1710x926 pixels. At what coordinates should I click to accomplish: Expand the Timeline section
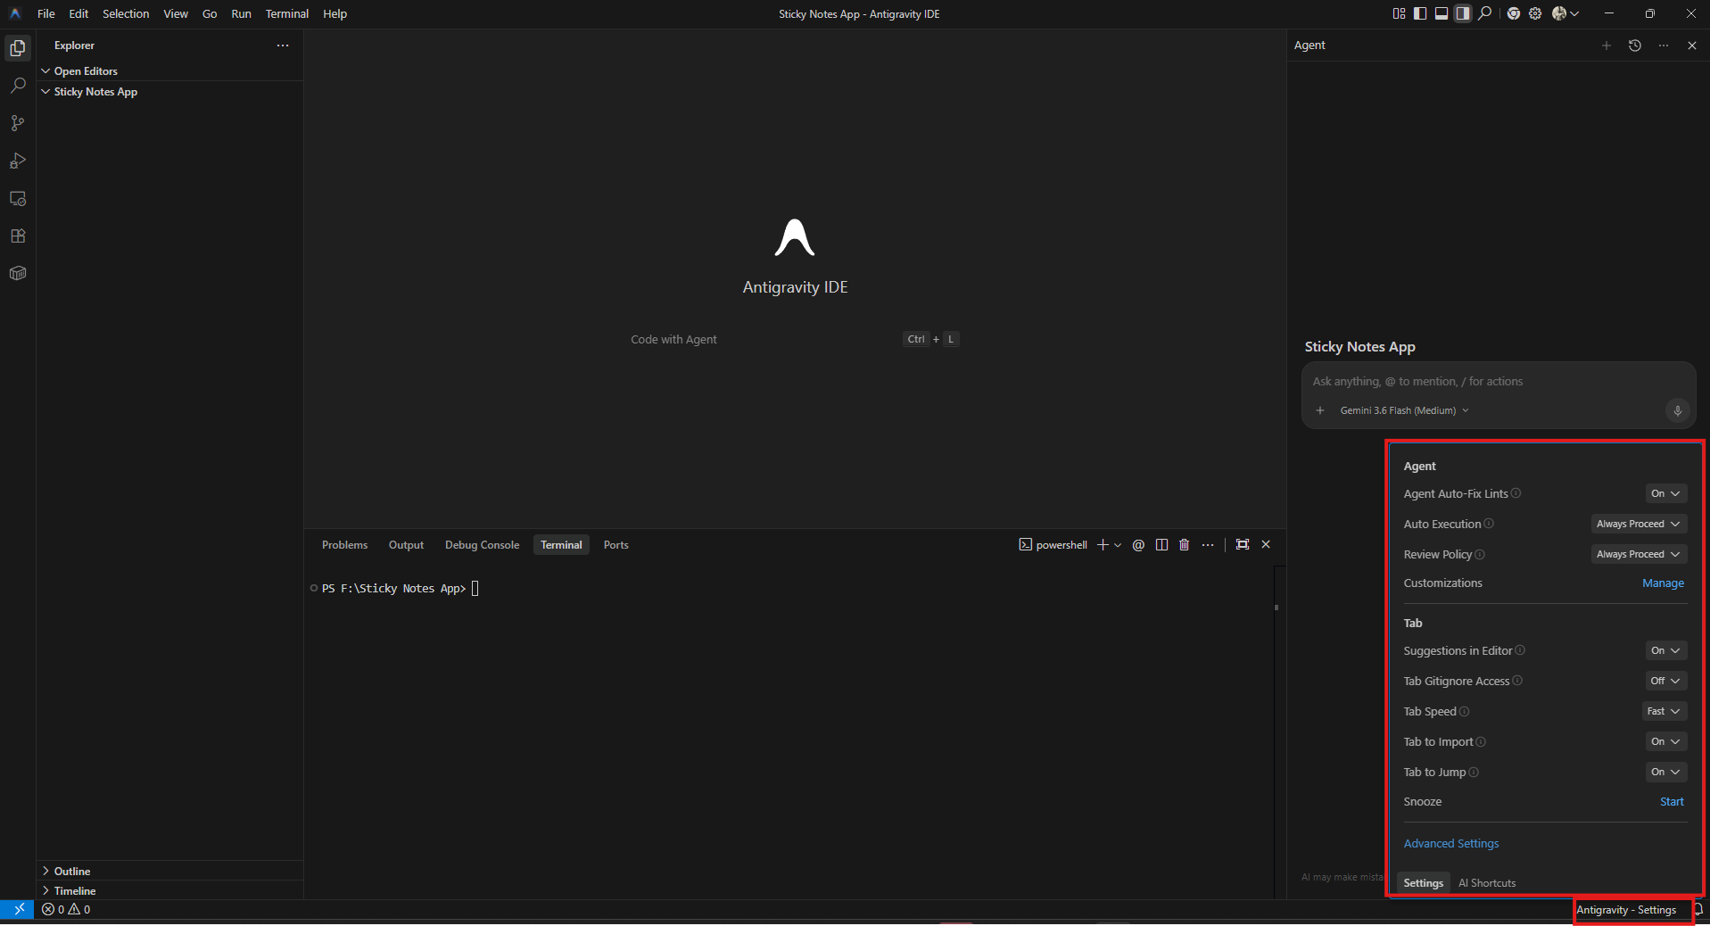[169, 890]
